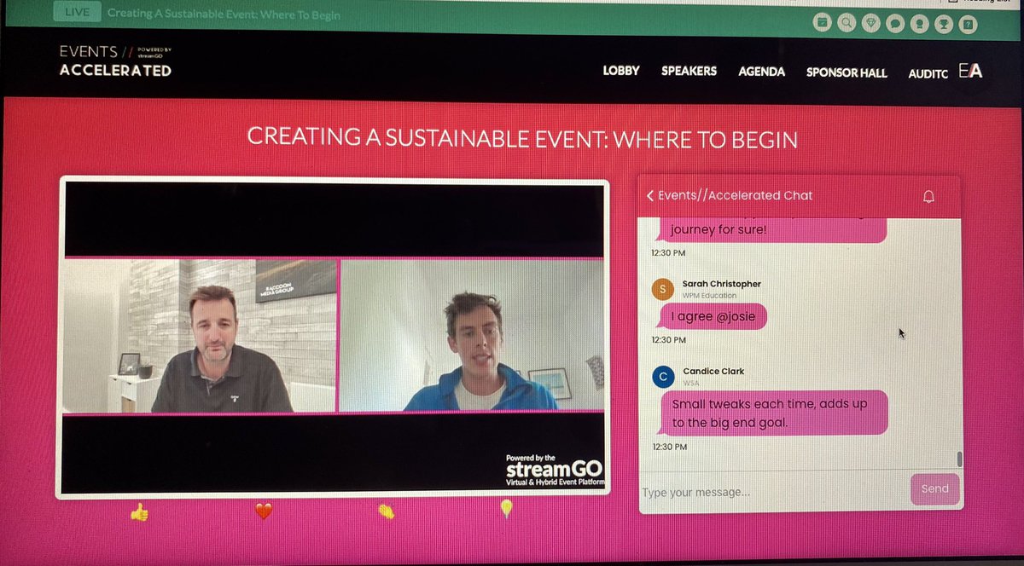Screen dimensions: 1024x566
Task: Click the award ribbon badge icon
Action: click(920, 23)
